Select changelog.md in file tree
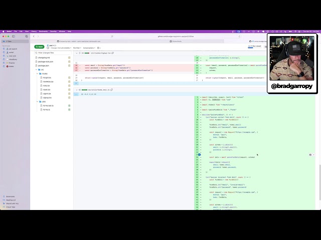 click(44, 57)
